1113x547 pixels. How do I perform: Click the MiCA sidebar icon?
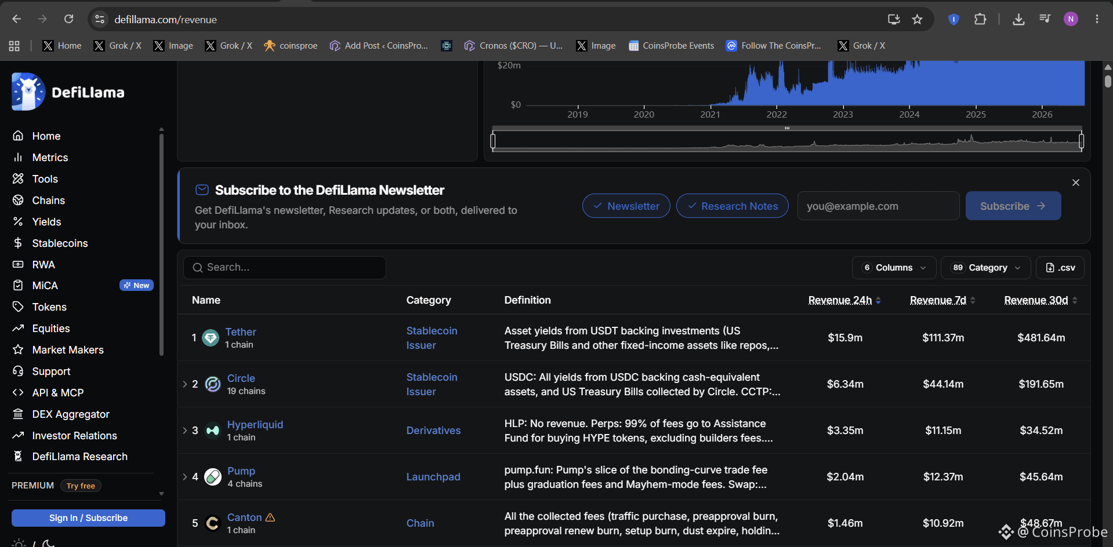(18, 285)
